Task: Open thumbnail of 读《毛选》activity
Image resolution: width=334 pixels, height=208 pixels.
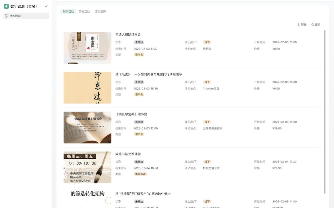Action: point(87,88)
